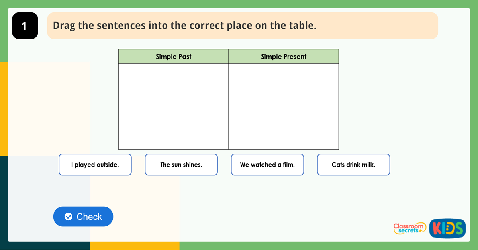Click inside the Simple Present table cell
This screenshot has width=478, height=250.
283,106
